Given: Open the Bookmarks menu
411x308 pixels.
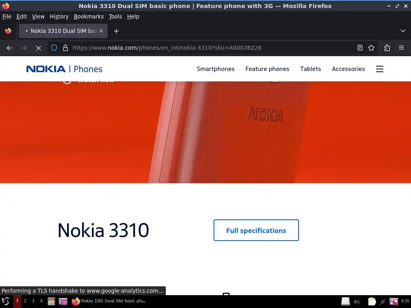Looking at the screenshot, I should [89, 16].
